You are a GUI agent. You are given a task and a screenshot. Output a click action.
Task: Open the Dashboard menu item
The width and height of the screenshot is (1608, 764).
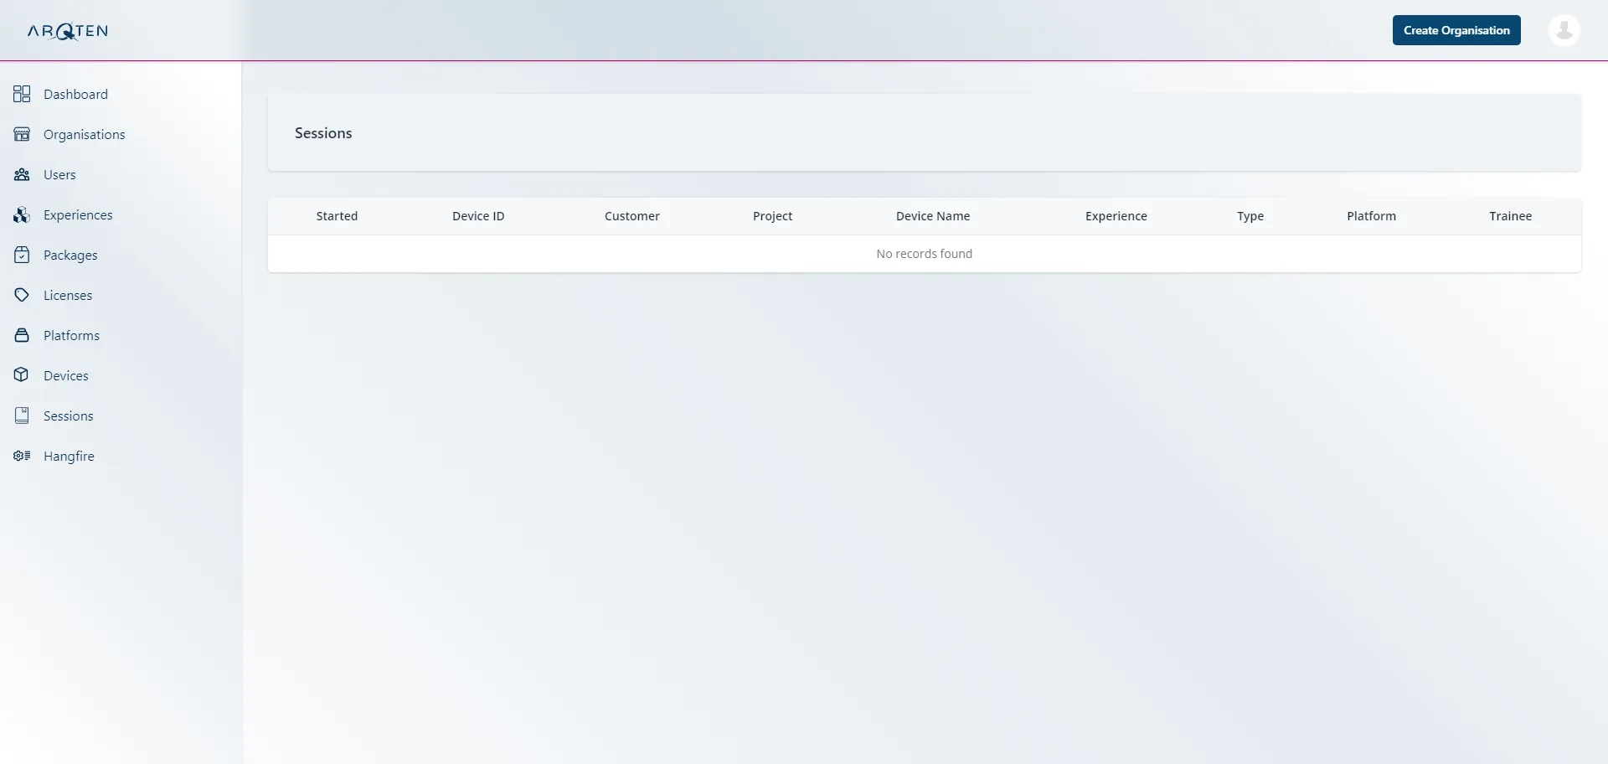click(x=75, y=94)
